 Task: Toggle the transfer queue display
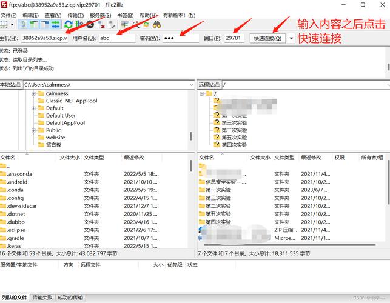click(55, 24)
